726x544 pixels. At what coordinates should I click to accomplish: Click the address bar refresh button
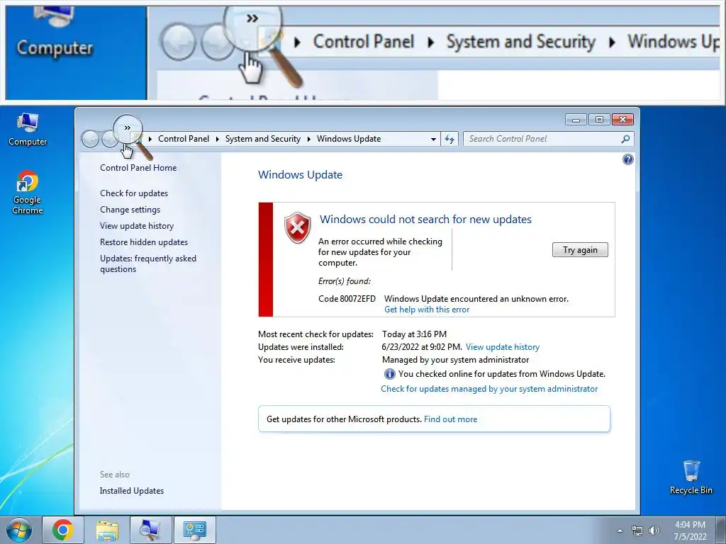(x=449, y=139)
